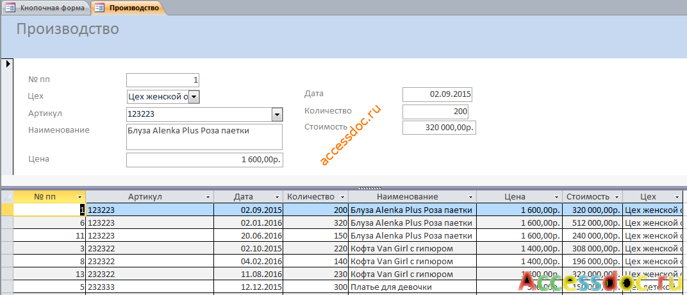Click the cost cell 308 000,00р.
687x295 pixels.
coord(592,249)
